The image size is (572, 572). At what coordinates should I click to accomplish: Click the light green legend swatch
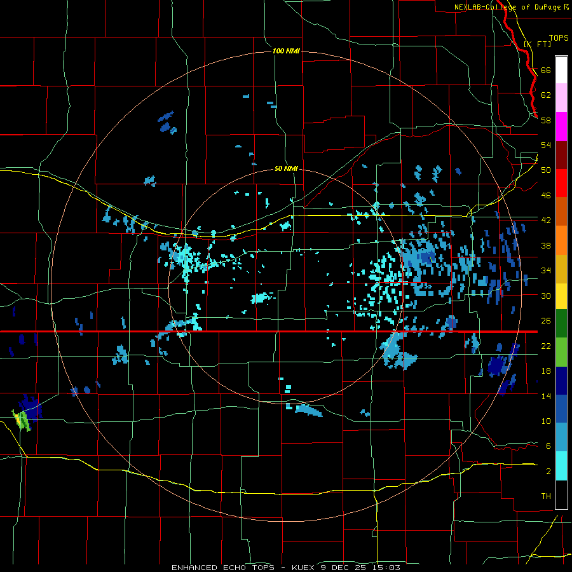tap(561, 352)
